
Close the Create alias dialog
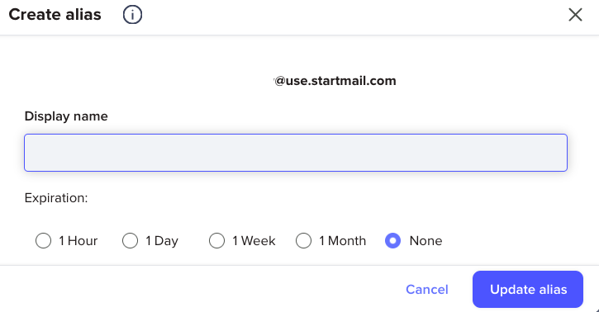[575, 15]
